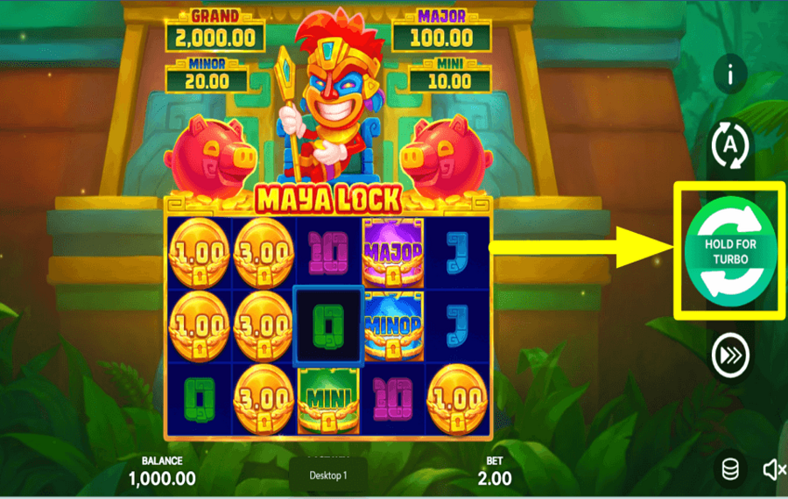Click the right red piggy bank

click(447, 158)
